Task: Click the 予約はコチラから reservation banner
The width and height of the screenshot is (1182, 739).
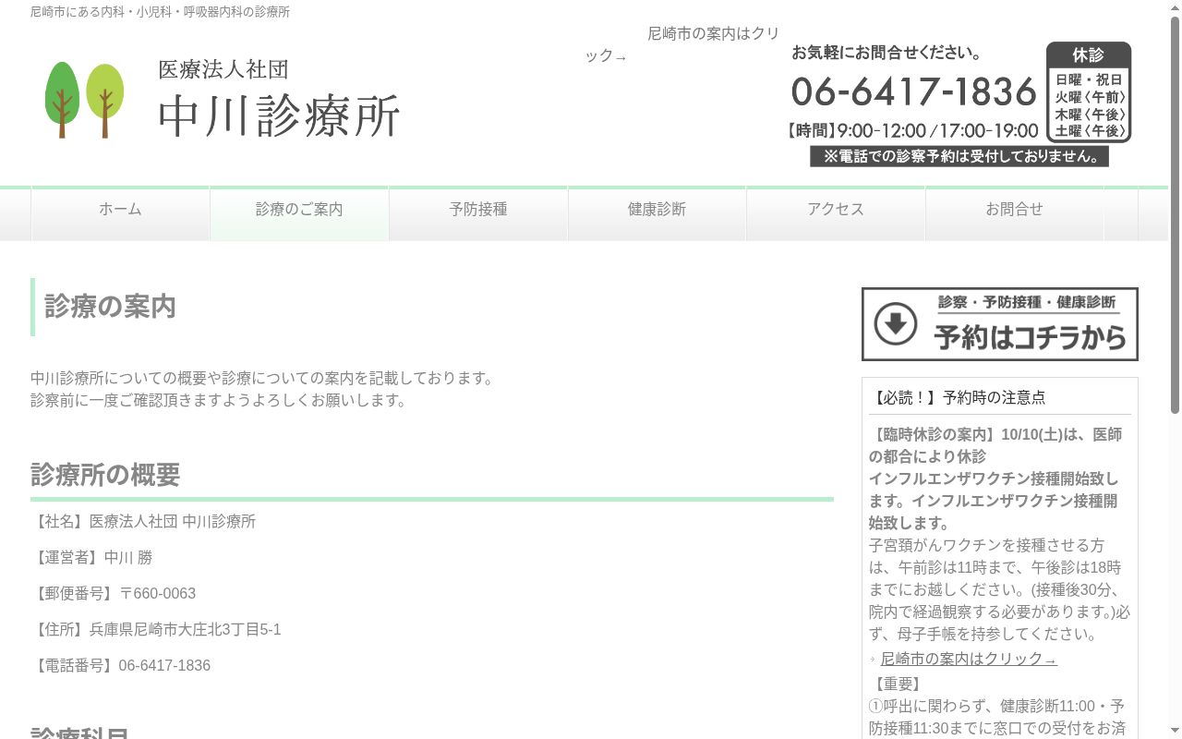Action: point(1000,324)
